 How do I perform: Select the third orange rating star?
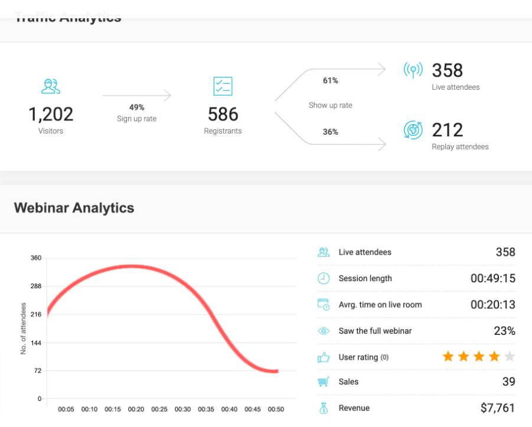tap(479, 356)
